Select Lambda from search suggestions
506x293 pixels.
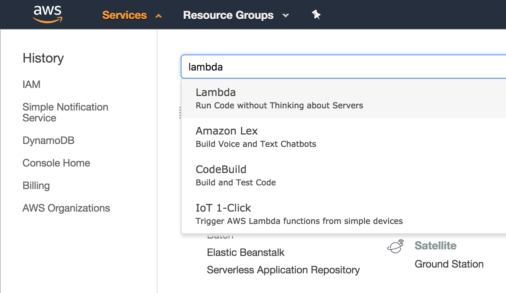343,98
